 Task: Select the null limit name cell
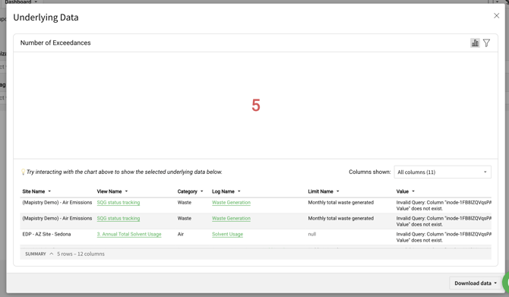312,235
